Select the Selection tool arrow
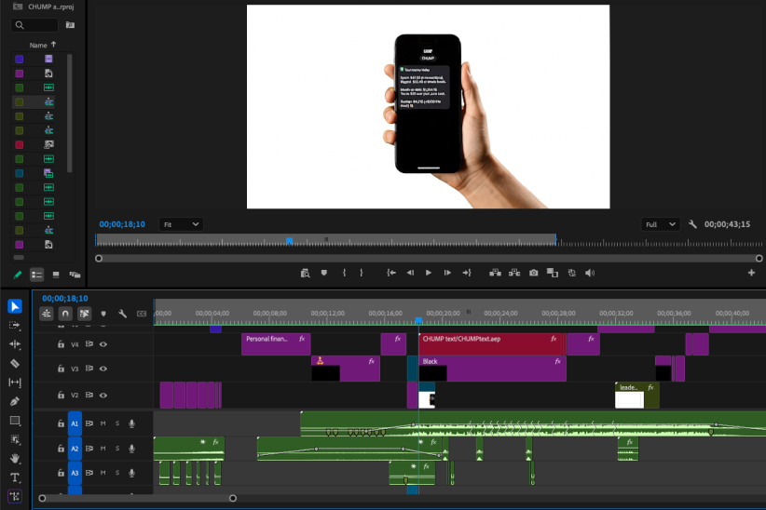This screenshot has width=766, height=510. (x=15, y=306)
